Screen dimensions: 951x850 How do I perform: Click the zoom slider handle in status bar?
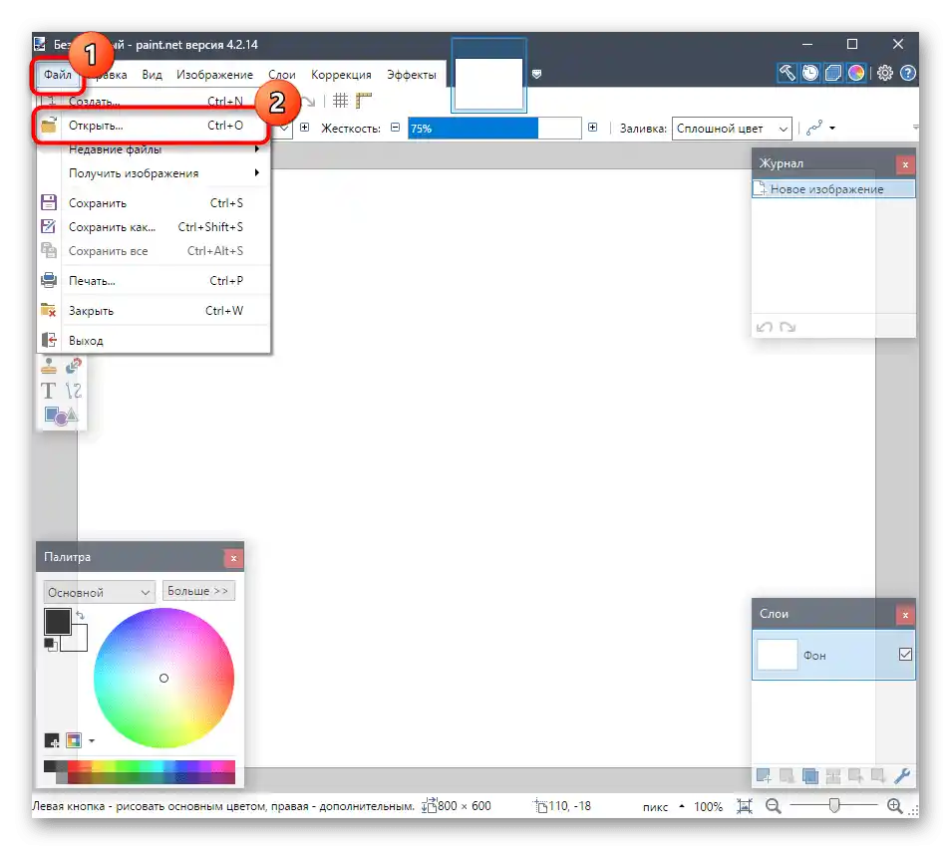(834, 805)
